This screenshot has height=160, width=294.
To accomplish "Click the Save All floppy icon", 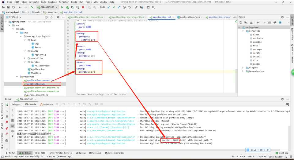I will point(8,7).
